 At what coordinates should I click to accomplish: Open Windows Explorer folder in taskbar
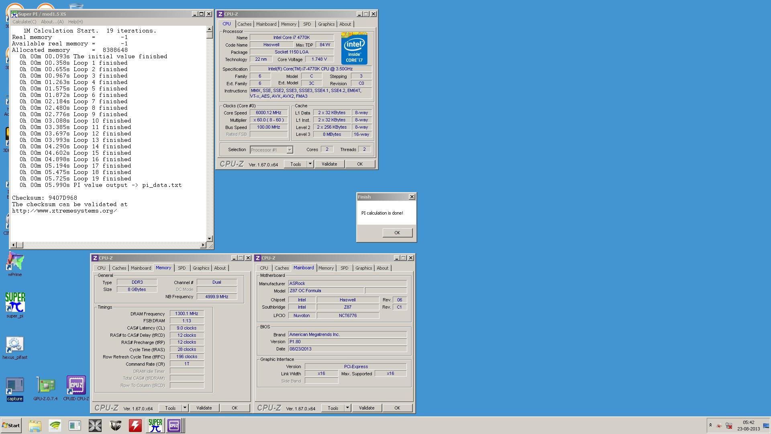35,426
